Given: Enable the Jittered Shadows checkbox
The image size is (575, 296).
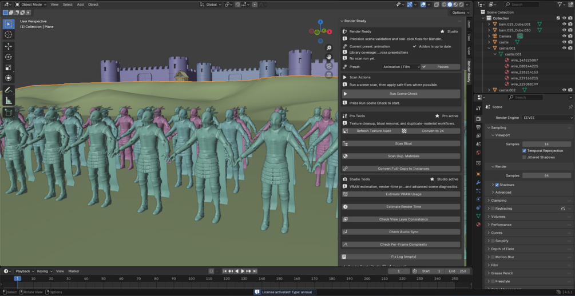Looking at the screenshot, I should [524, 157].
